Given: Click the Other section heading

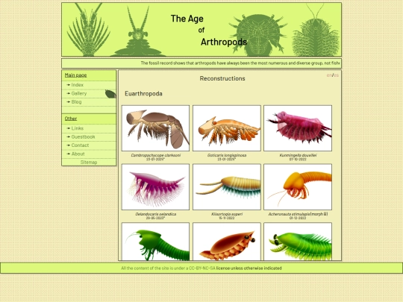Looking at the screenshot, I should pos(71,119).
